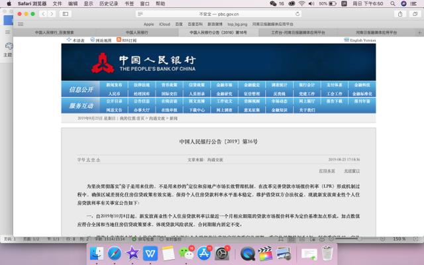Open 新闻发布 in the navigation bar
Viewport: 424px width, 265px height.
click(114, 85)
